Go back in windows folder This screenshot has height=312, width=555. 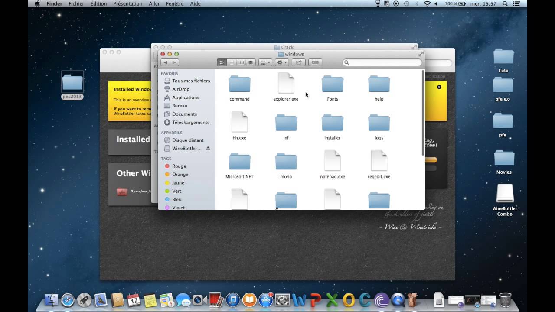pyautogui.click(x=165, y=62)
